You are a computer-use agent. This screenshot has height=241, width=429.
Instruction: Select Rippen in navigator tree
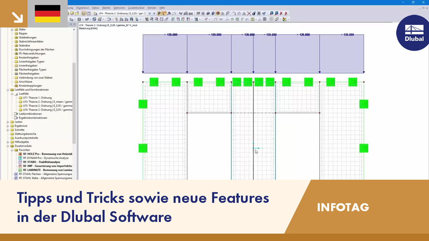(23, 33)
